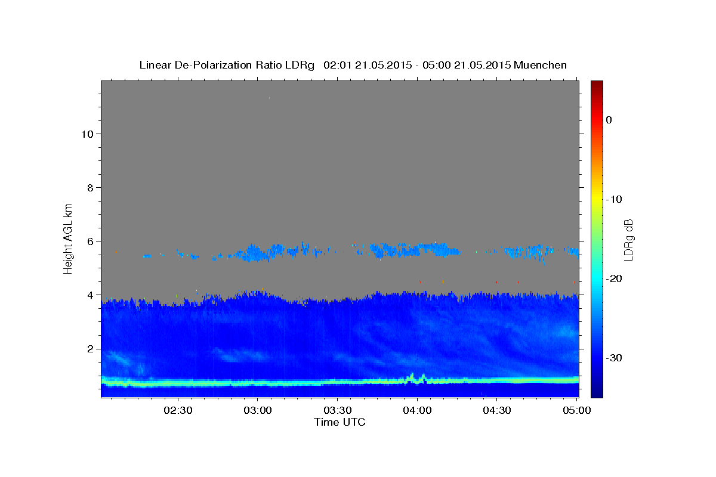Click the plot title Linear De-Polarization Ratio LDRg

coord(227,65)
